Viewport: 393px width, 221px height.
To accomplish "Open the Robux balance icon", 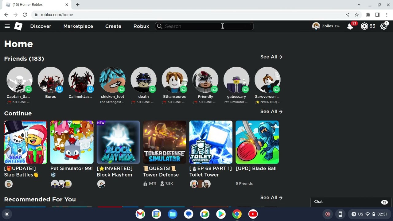I will coord(364,26).
